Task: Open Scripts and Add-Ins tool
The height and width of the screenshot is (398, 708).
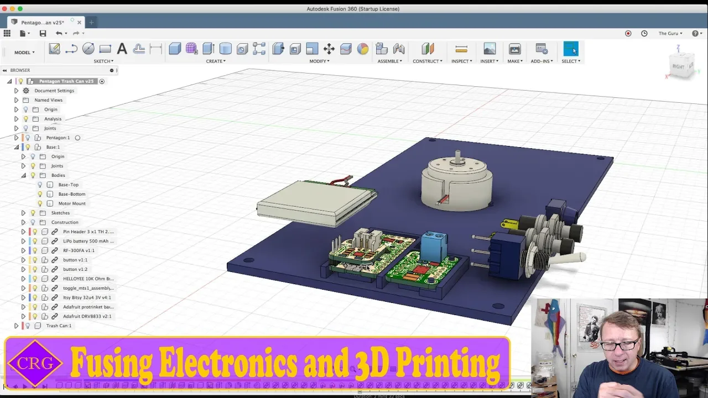Action: click(x=542, y=49)
